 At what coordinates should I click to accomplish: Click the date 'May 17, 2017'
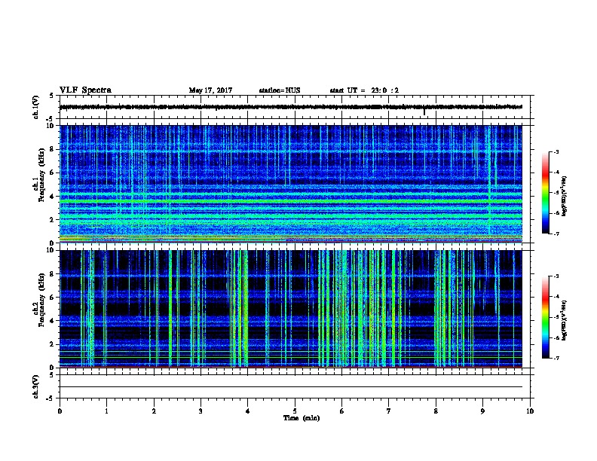pos(210,90)
